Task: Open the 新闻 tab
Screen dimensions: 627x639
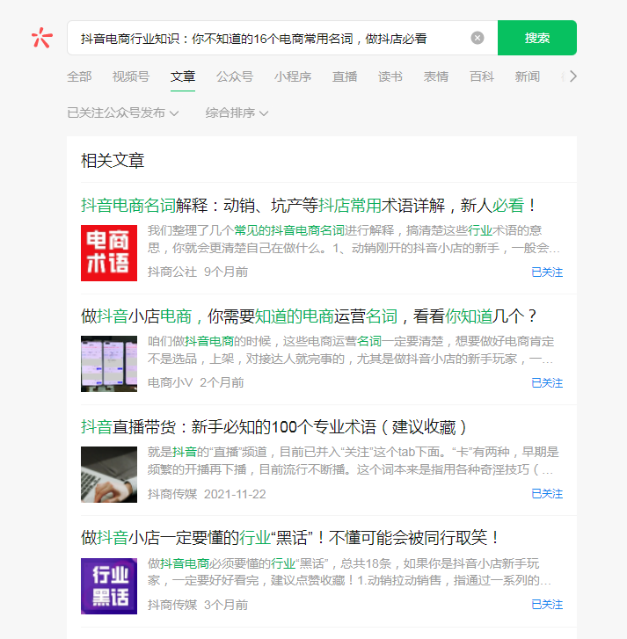Action: [527, 76]
